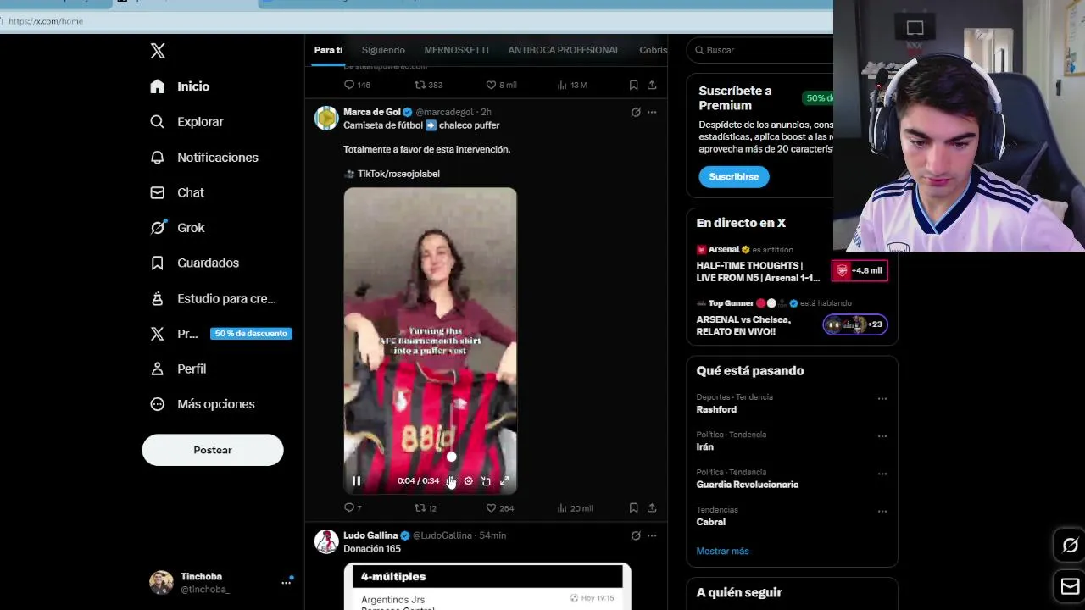Viewport: 1085px width, 610px height.
Task: Click Tinchoba profile avatar
Action: pyautogui.click(x=161, y=582)
